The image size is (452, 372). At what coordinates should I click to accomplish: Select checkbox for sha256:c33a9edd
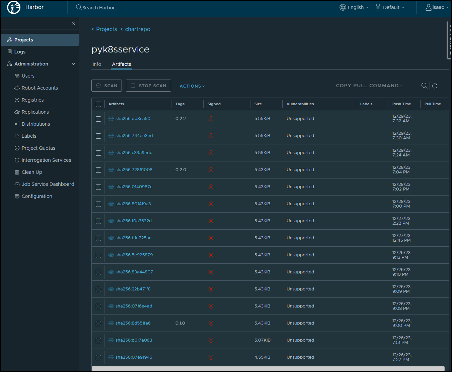pyautogui.click(x=98, y=153)
